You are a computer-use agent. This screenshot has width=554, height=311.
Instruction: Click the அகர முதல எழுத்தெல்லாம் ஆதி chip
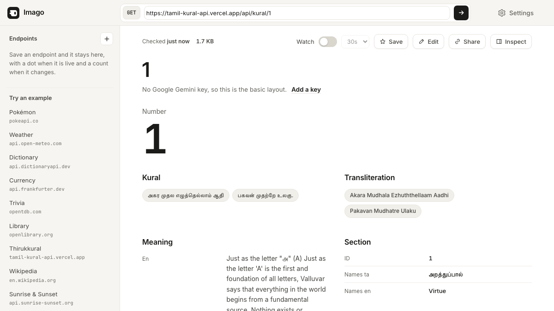point(186,195)
